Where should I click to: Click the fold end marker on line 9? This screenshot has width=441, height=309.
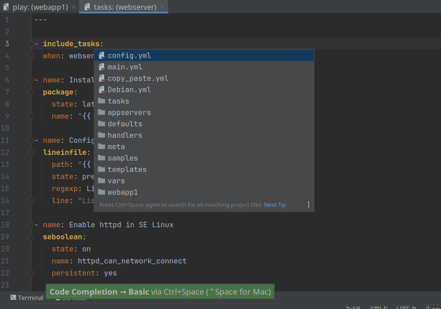point(31,116)
